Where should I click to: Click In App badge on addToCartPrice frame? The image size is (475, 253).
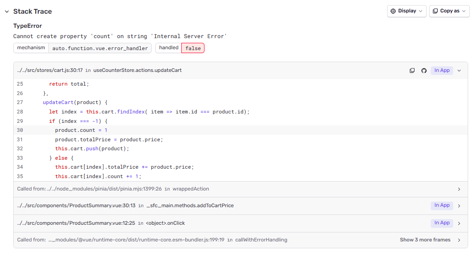[x=442, y=205]
